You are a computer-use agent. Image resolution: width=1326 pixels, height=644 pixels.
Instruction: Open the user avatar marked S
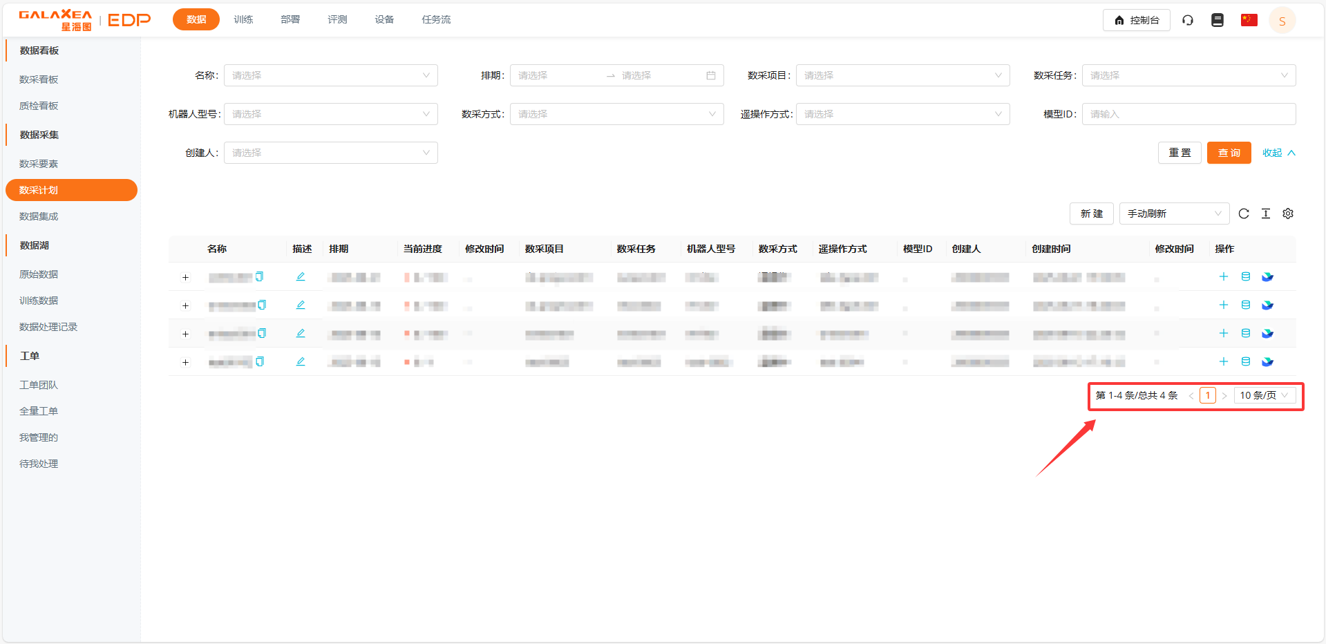(1282, 20)
